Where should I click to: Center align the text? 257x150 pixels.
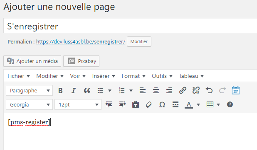click(x=156, y=90)
